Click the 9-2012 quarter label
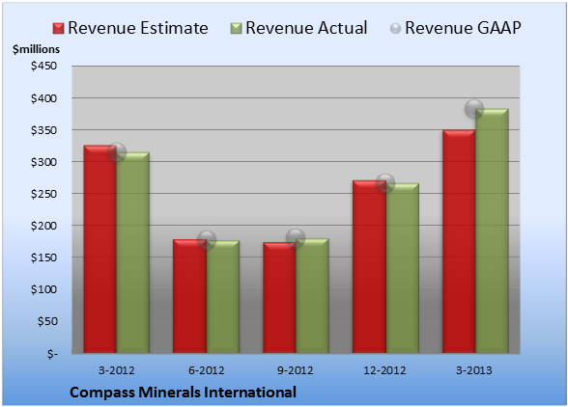 [296, 370]
